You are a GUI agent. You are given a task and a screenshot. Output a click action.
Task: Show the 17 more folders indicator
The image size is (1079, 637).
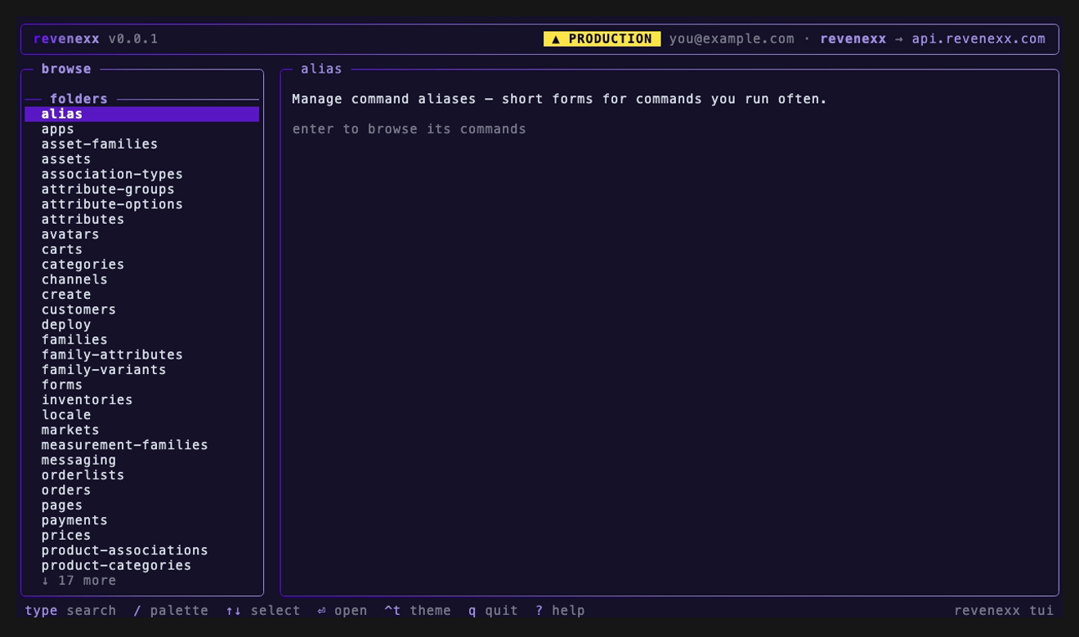(x=78, y=581)
